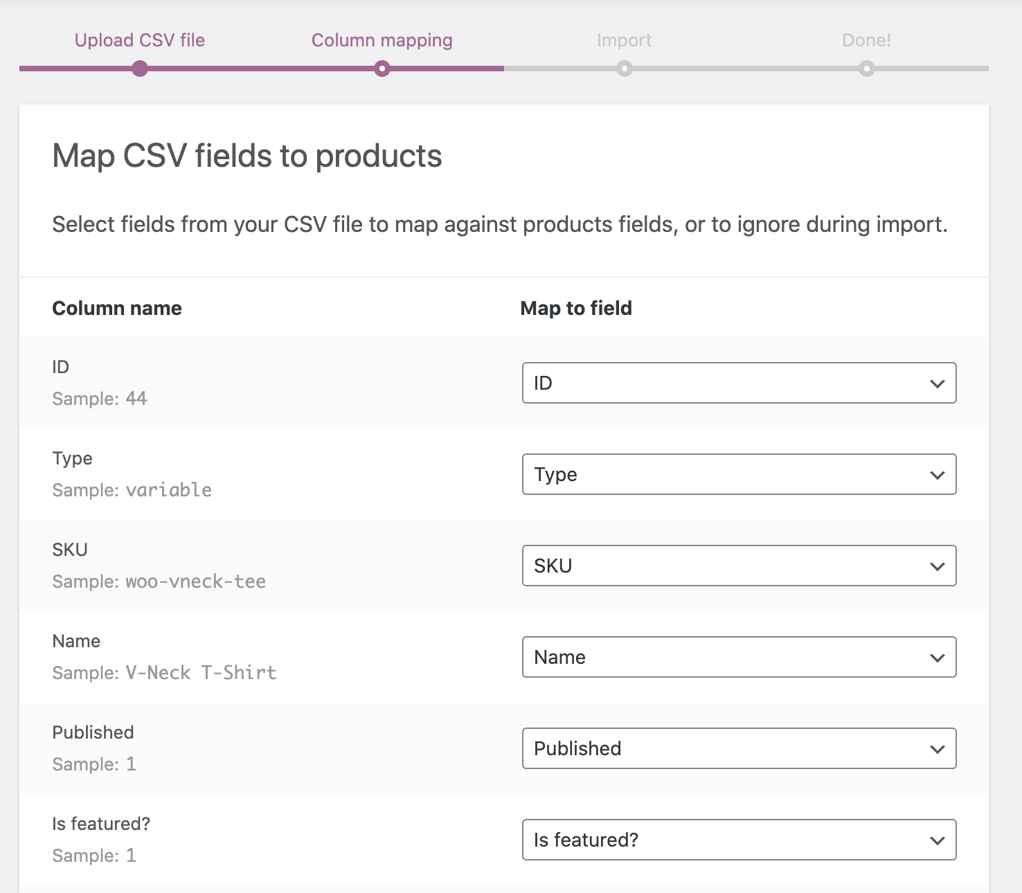Screen dimensions: 1022x893
Task: Click the Column mapping progress marker
Action: coord(382,69)
